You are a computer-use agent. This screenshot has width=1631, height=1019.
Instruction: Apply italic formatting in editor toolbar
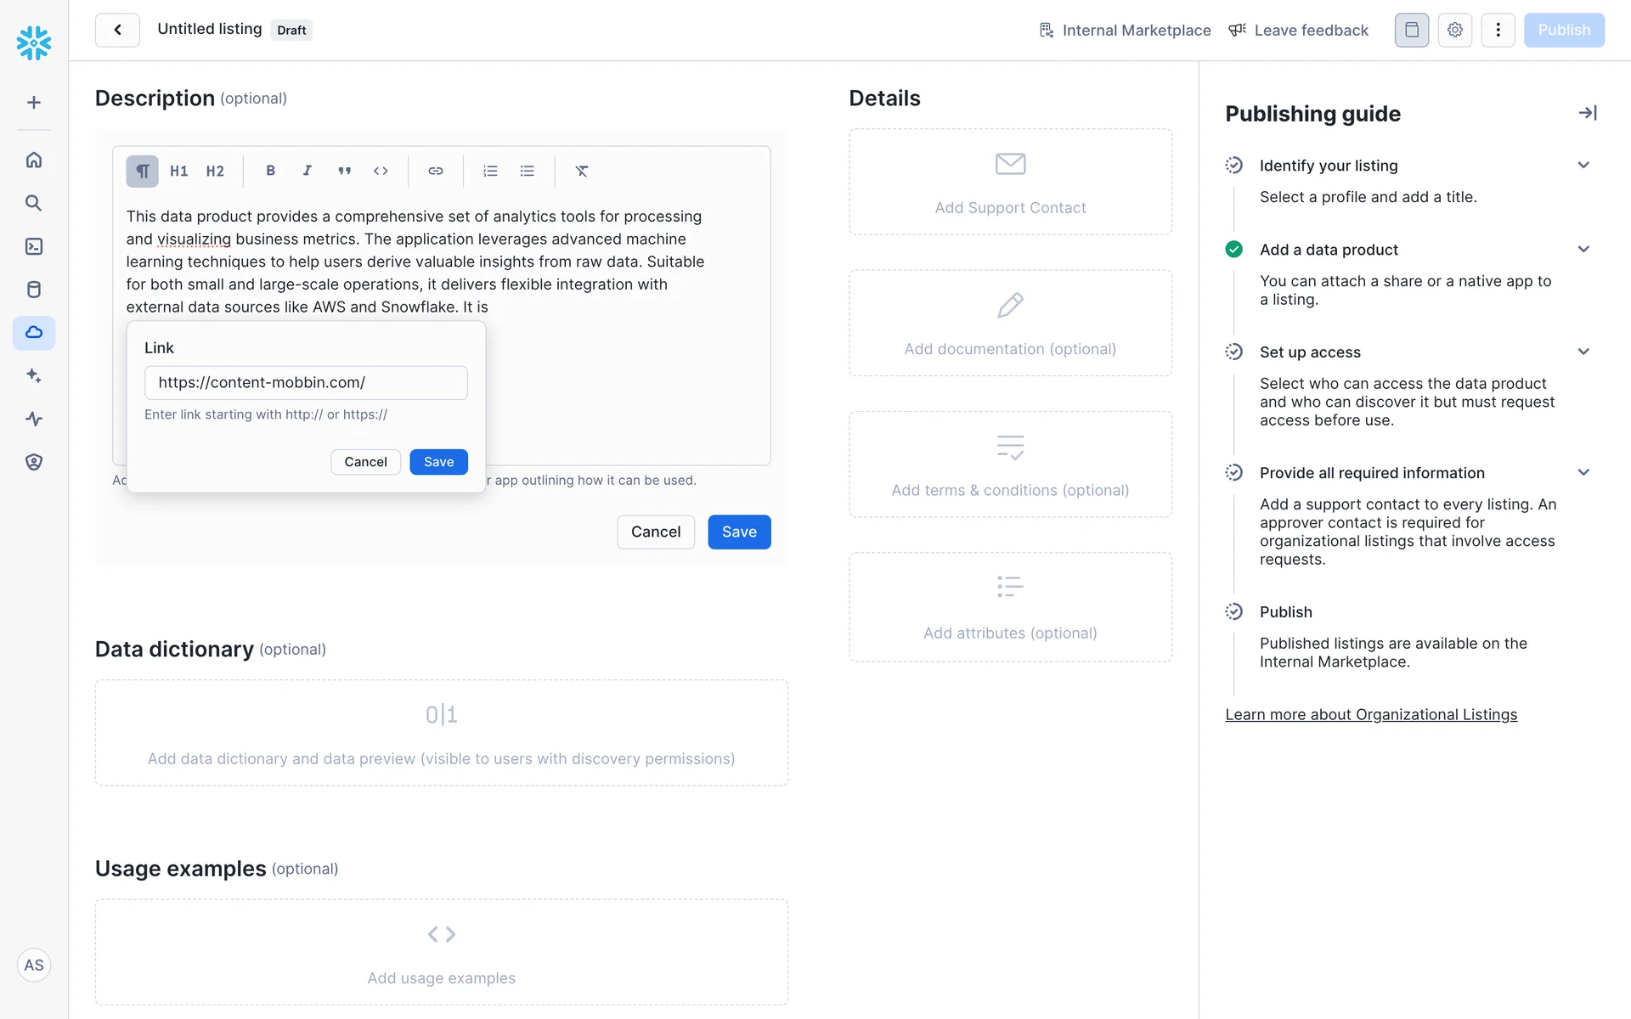307,171
